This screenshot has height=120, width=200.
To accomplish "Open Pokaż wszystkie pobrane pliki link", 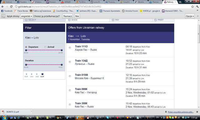I will click(x=181, y=112).
